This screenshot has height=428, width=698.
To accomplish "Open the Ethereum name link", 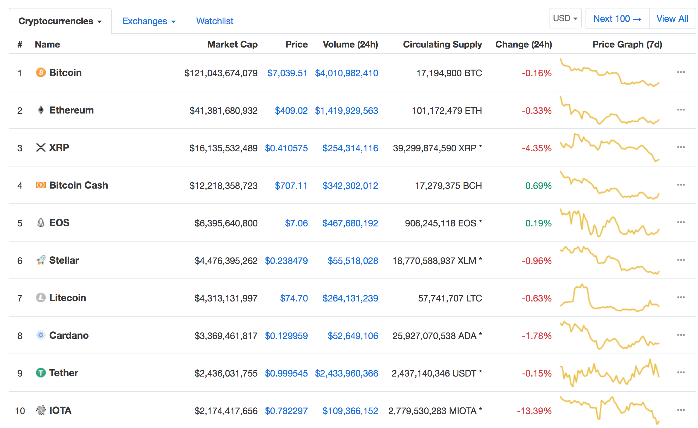I will point(71,110).
